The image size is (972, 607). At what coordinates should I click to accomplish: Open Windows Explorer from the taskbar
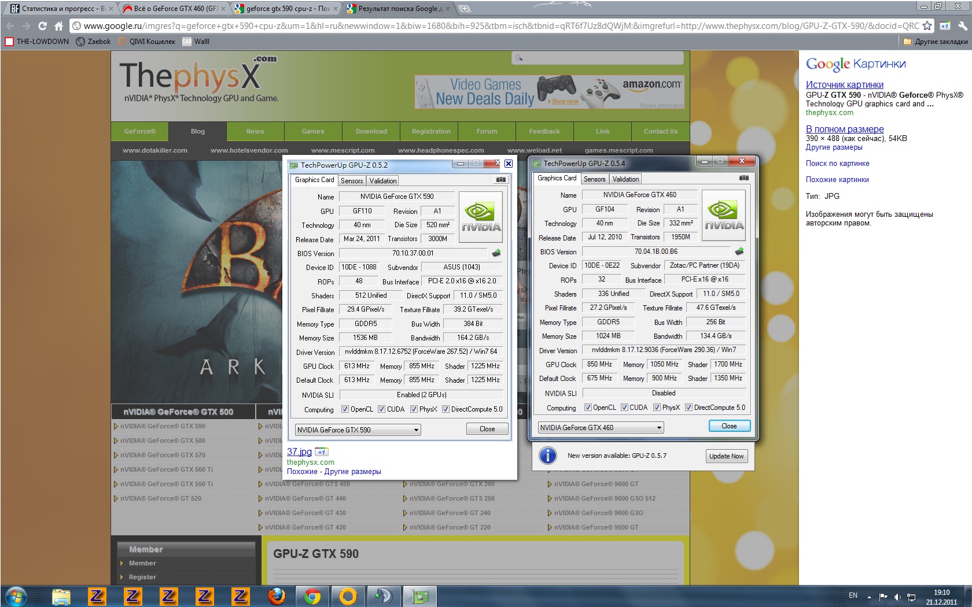(x=61, y=596)
